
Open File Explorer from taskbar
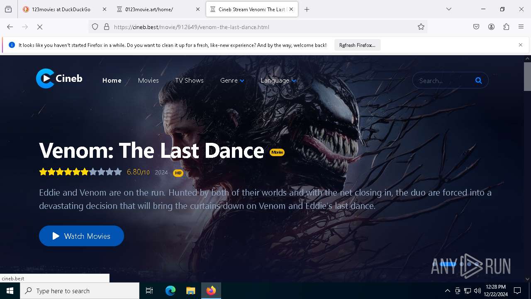click(190, 291)
